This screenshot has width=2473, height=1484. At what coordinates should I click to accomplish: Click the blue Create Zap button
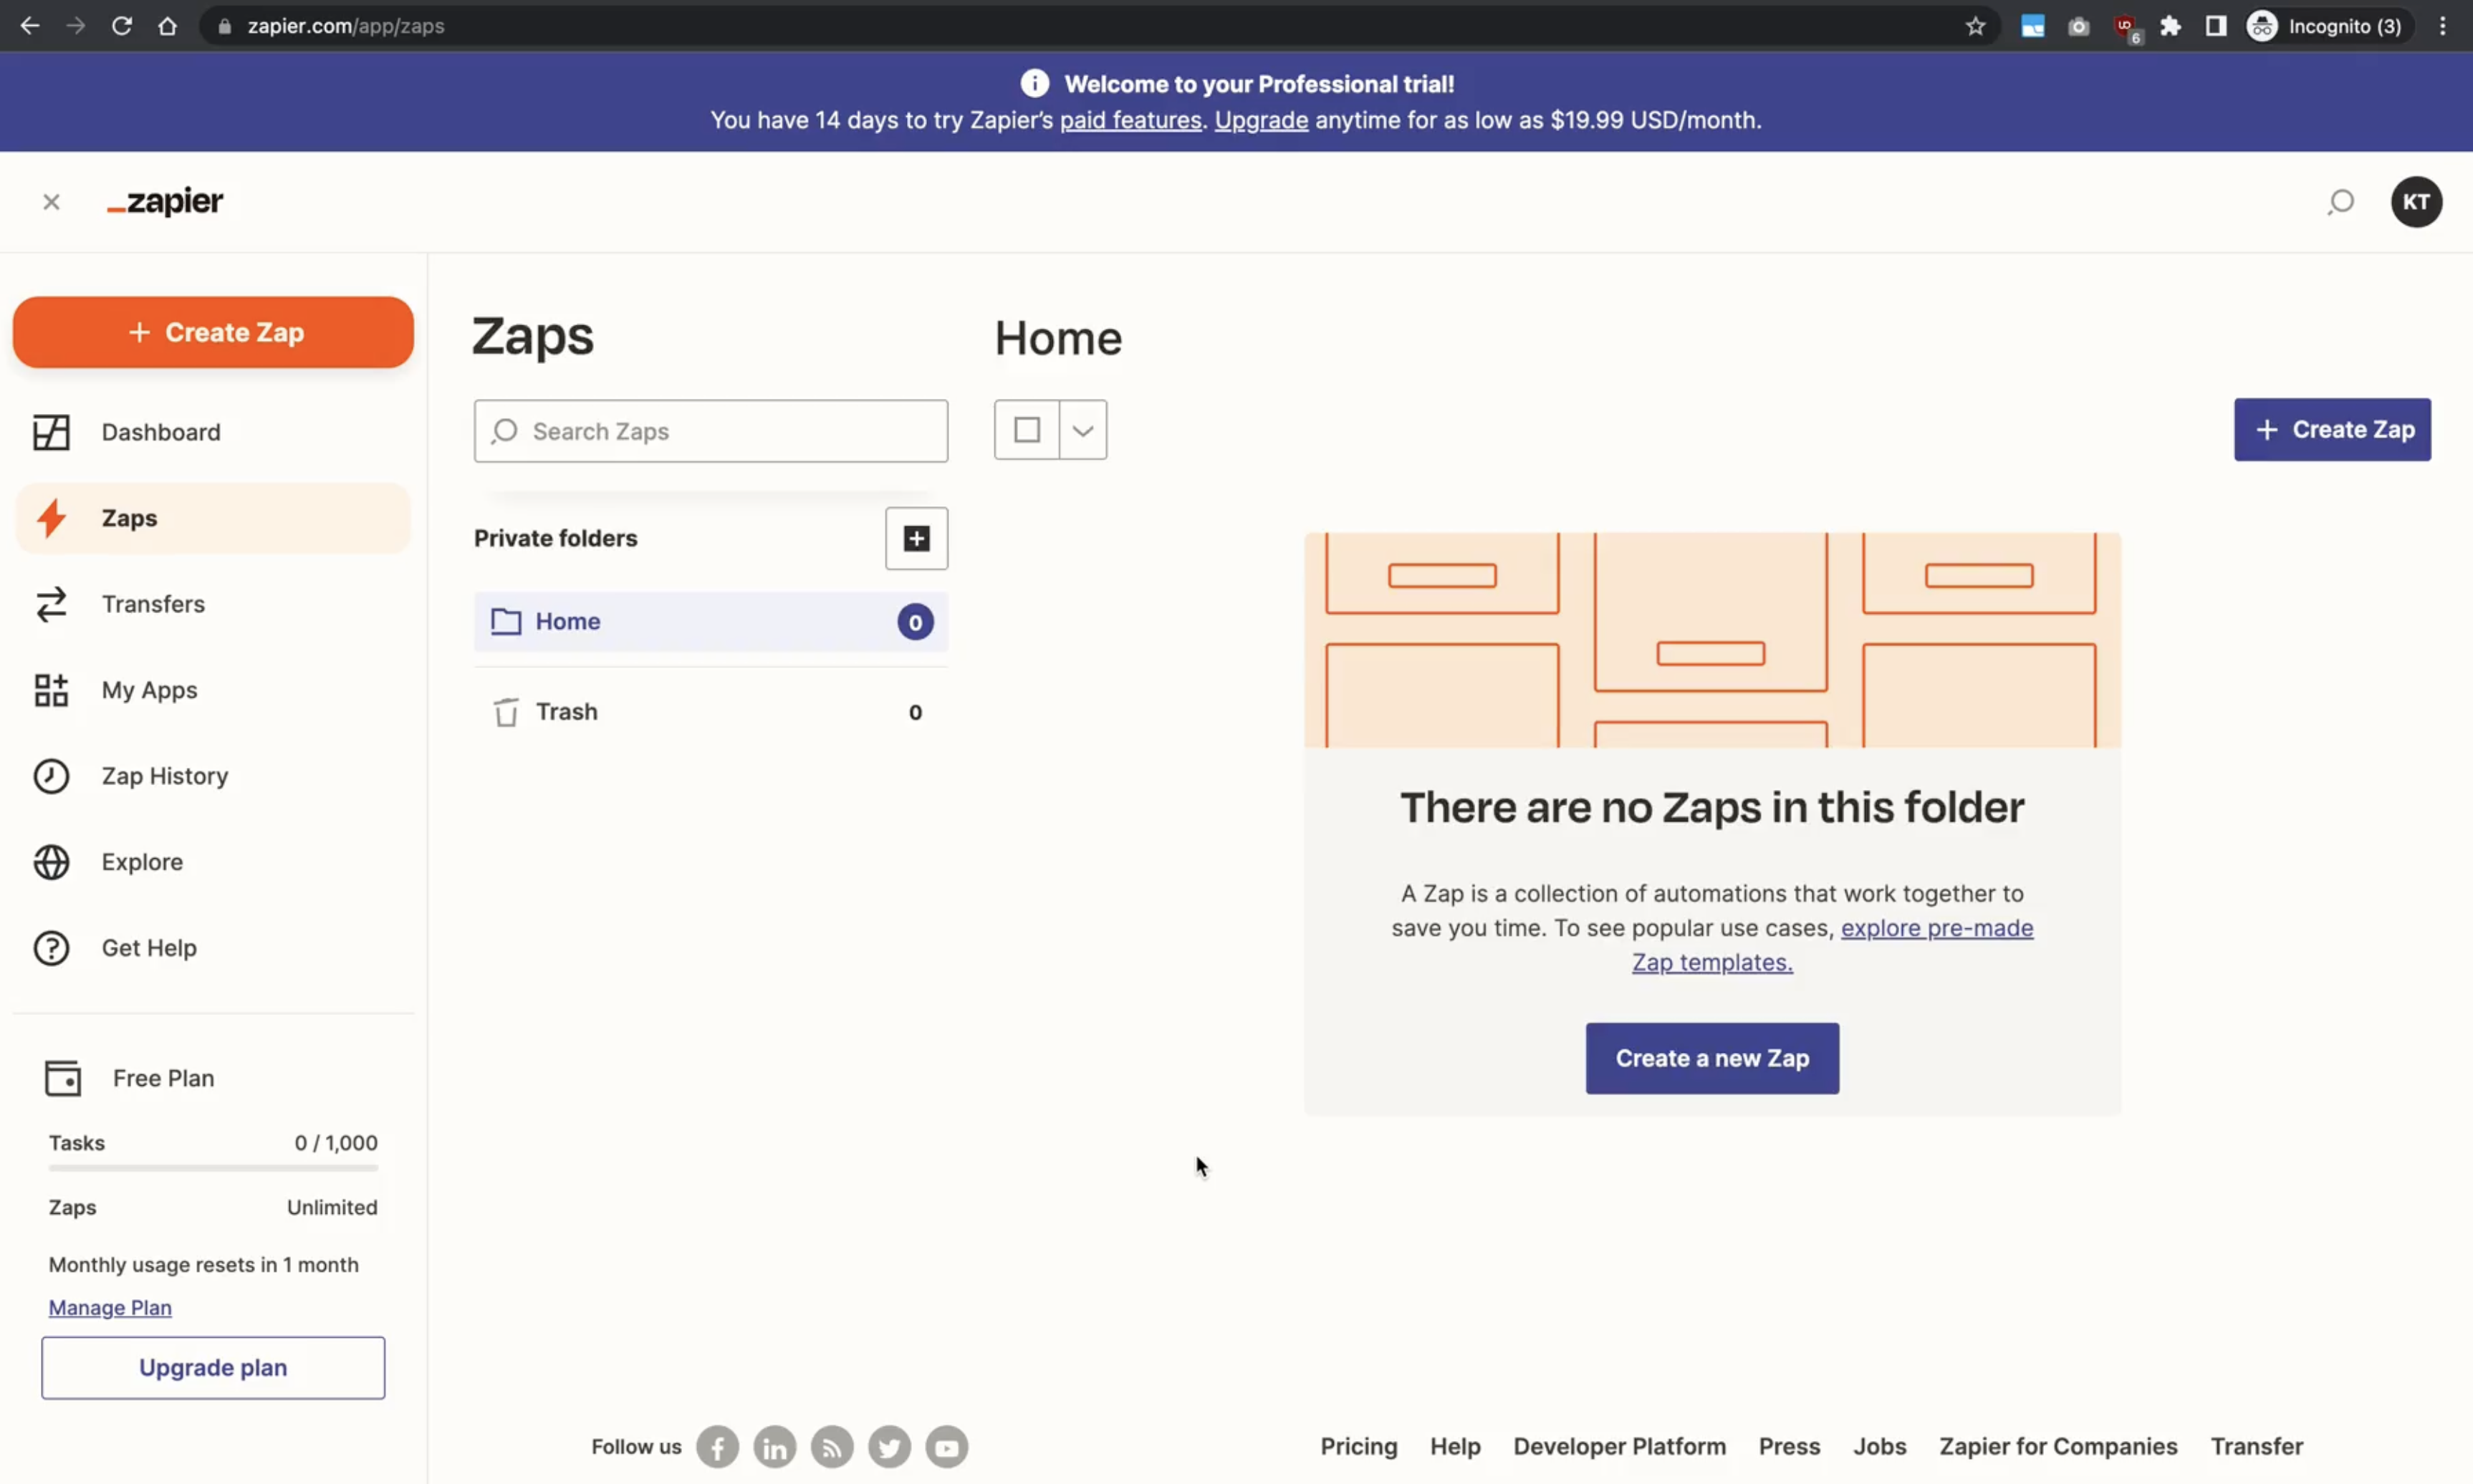[x=2332, y=430]
